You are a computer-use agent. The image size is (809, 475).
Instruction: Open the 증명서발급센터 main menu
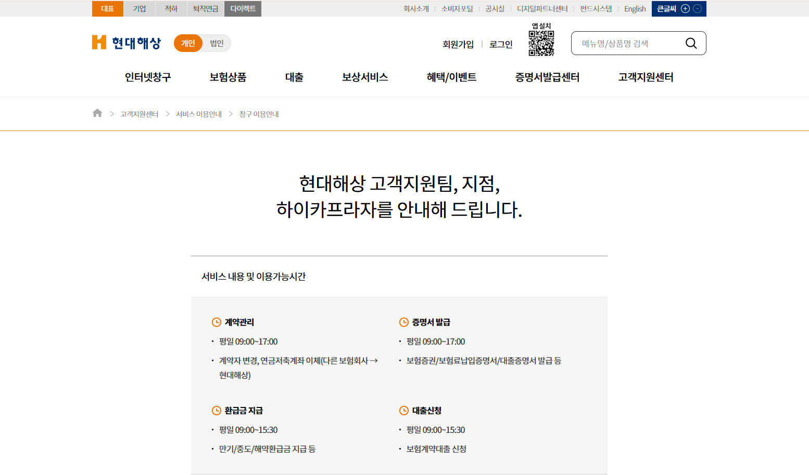pyautogui.click(x=547, y=77)
